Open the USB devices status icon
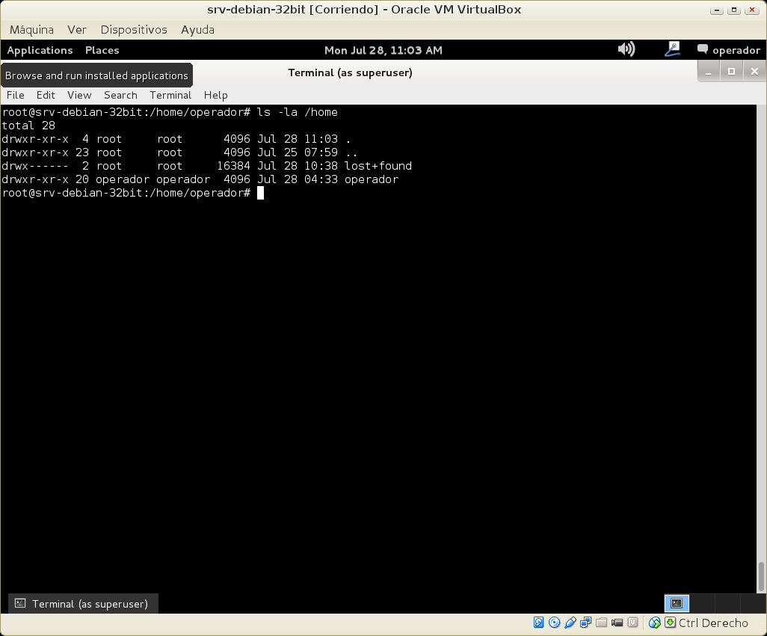Image resolution: width=767 pixels, height=636 pixels. coord(570,623)
